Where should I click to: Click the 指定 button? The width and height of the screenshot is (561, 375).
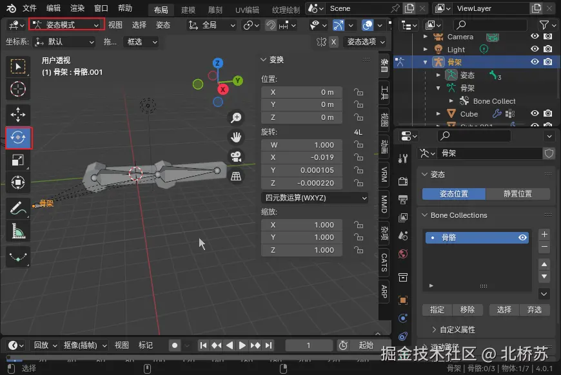(x=437, y=310)
